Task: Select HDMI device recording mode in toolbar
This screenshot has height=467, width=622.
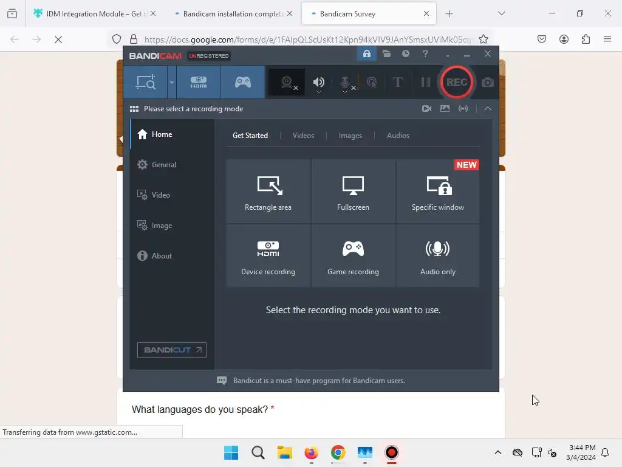Action: pos(199,82)
